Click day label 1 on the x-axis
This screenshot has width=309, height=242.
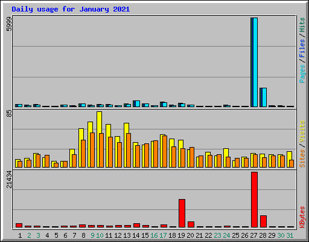pyautogui.click(x=20, y=235)
